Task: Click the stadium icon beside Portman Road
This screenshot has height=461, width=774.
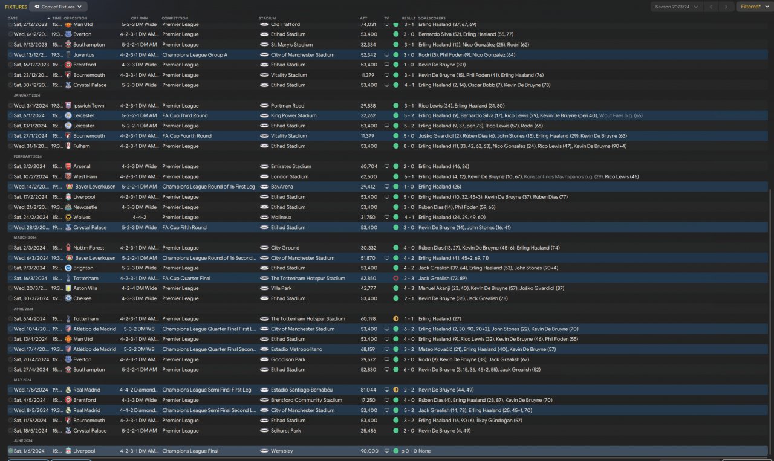Action: pyautogui.click(x=264, y=106)
